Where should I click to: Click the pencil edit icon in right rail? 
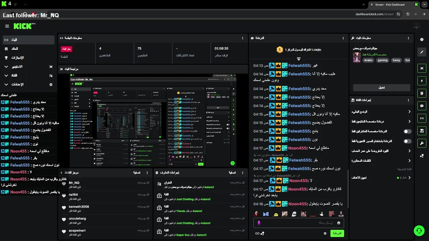[x=422, y=52]
